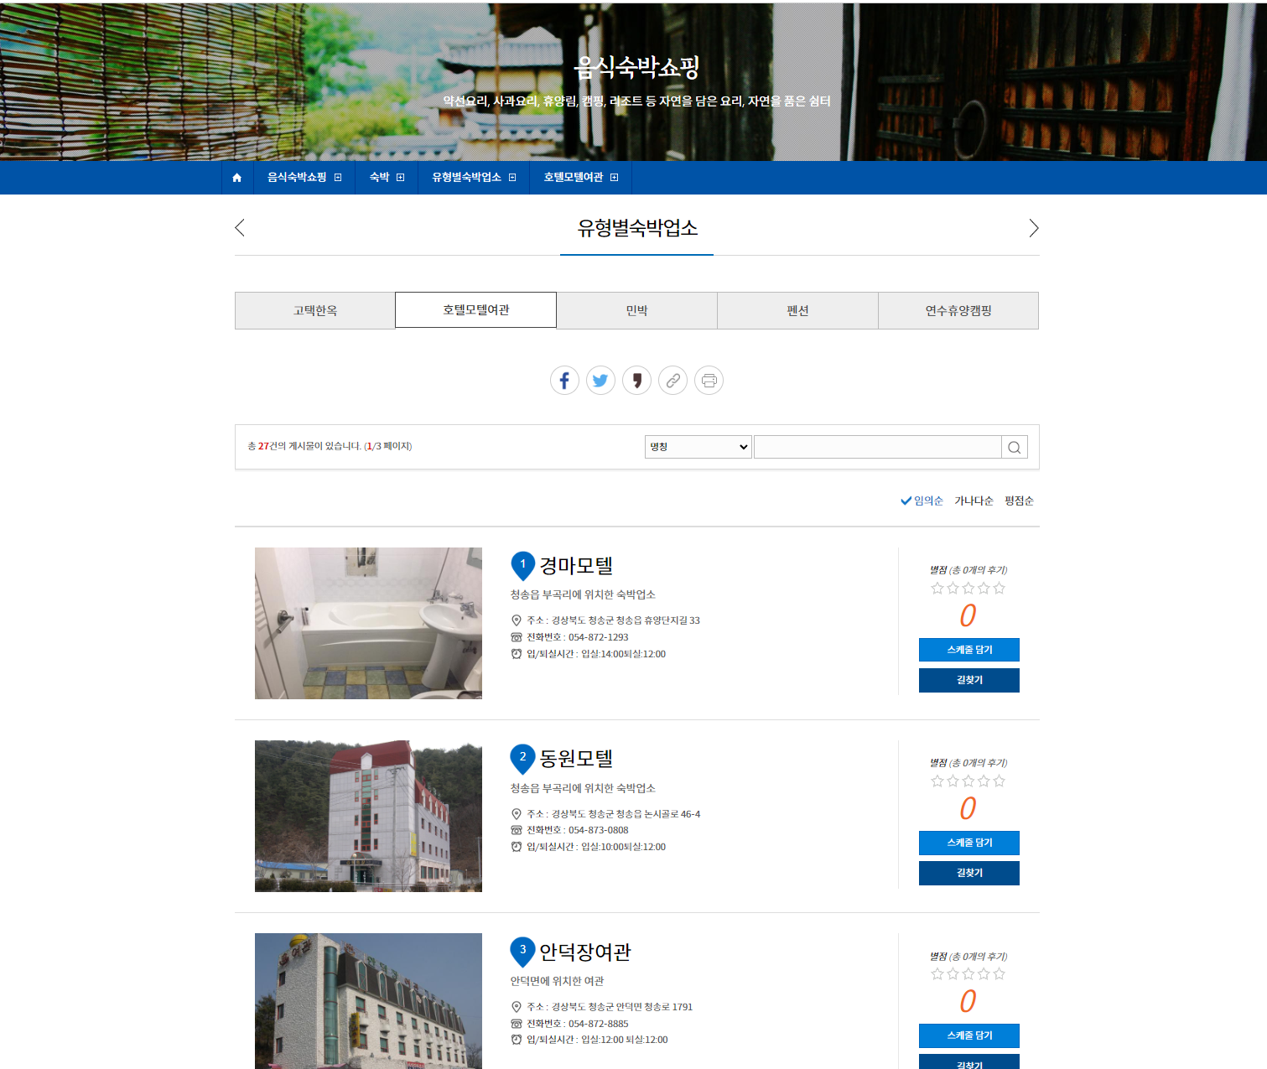
Task: Go to next section with right arrow
Action: [1033, 228]
